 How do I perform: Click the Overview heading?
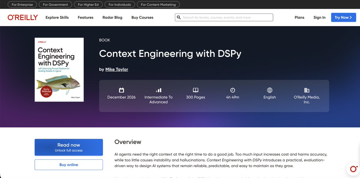click(128, 142)
